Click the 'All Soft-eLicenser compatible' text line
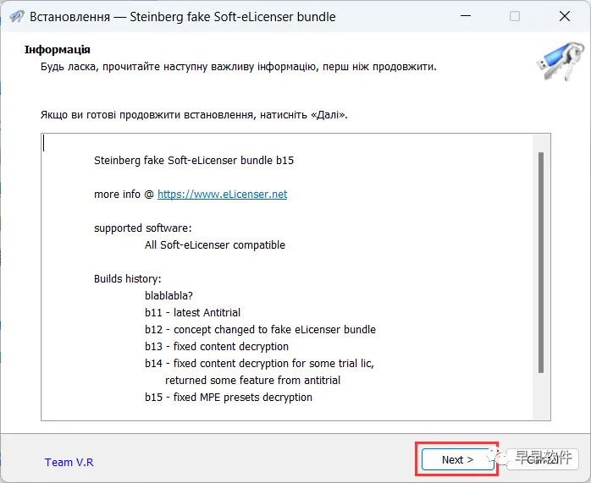This screenshot has height=483, width=591. 215,245
